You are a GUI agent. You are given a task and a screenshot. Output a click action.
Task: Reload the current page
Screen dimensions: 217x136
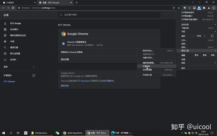pyautogui.click(x=13, y=8)
